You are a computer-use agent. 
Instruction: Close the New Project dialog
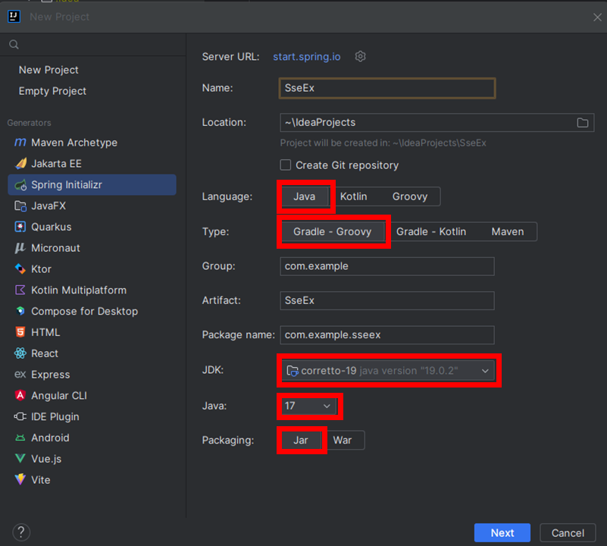tap(597, 17)
